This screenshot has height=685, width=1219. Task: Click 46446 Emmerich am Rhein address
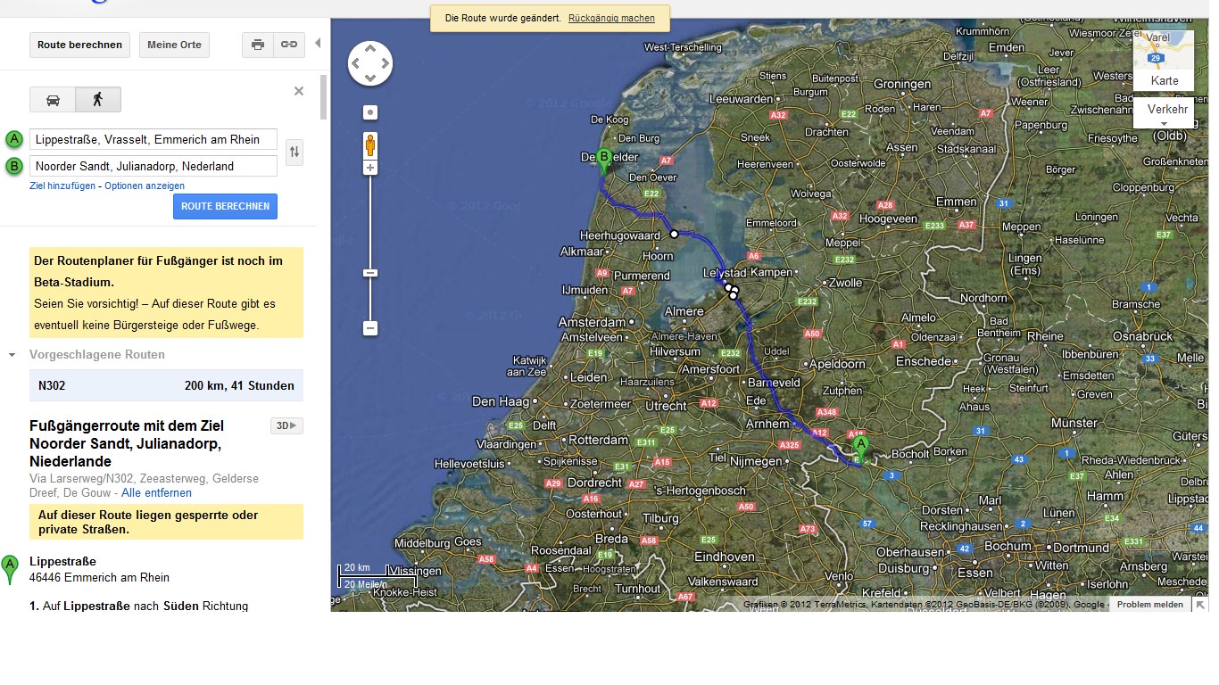[x=99, y=577]
